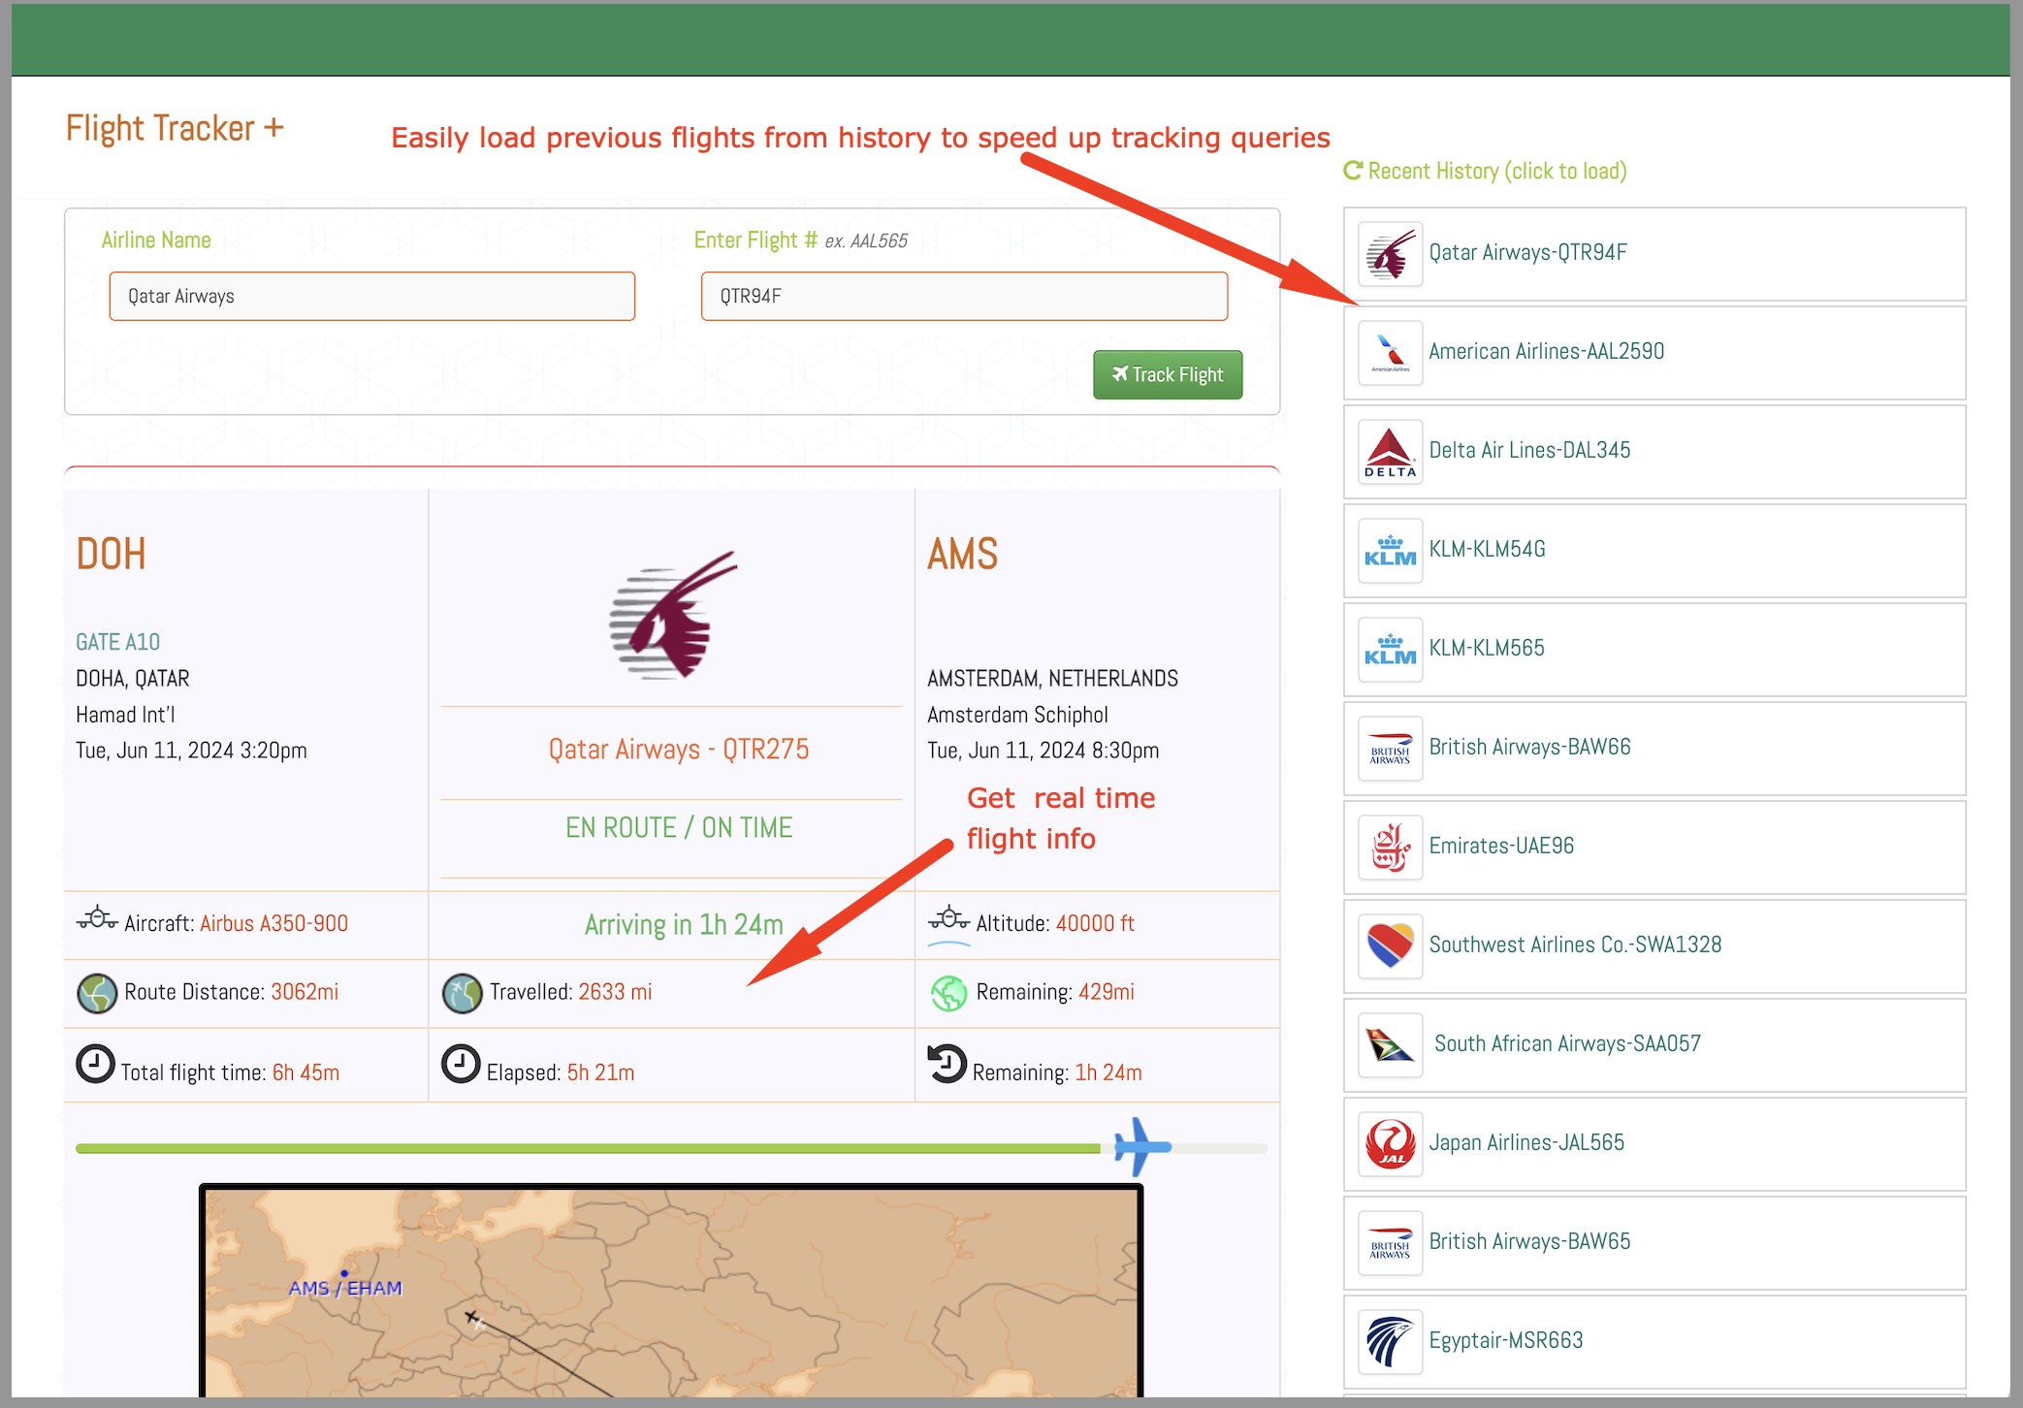
Task: Click the Enter Flight # input field
Action: (x=964, y=296)
